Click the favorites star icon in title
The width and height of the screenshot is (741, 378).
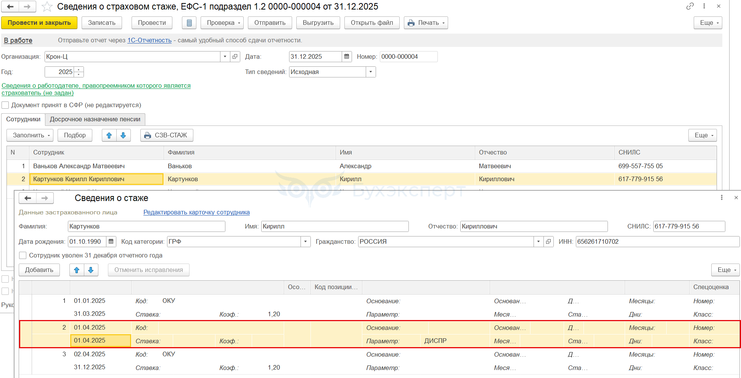[47, 6]
